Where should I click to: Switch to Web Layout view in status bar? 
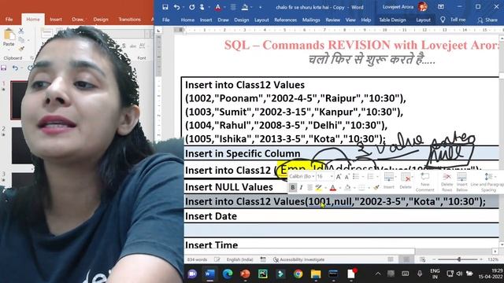(x=423, y=259)
